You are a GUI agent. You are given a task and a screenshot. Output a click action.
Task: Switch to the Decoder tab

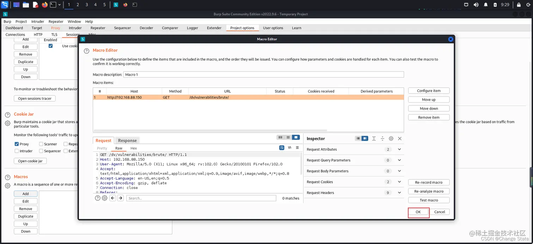pos(146,28)
